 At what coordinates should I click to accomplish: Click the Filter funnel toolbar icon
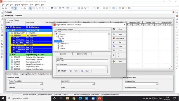pyautogui.click(x=63, y=8)
